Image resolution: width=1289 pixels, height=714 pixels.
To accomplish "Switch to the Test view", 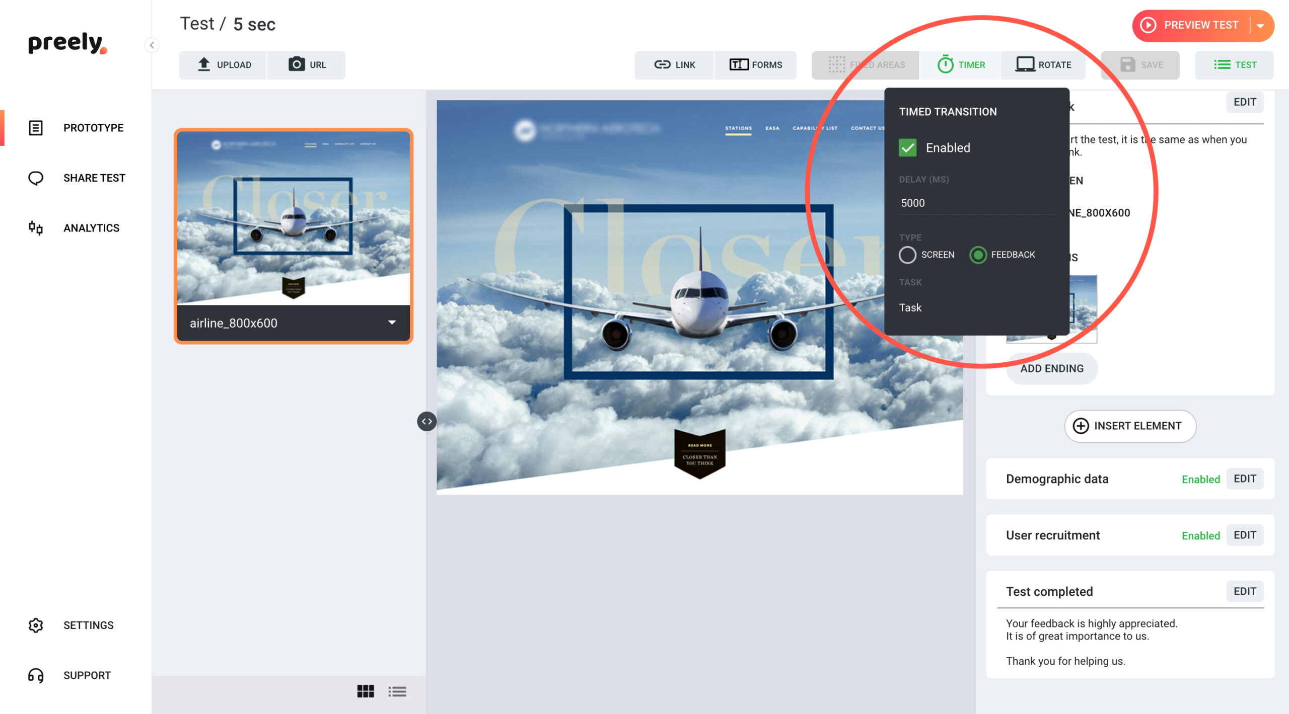I will pos(1235,65).
